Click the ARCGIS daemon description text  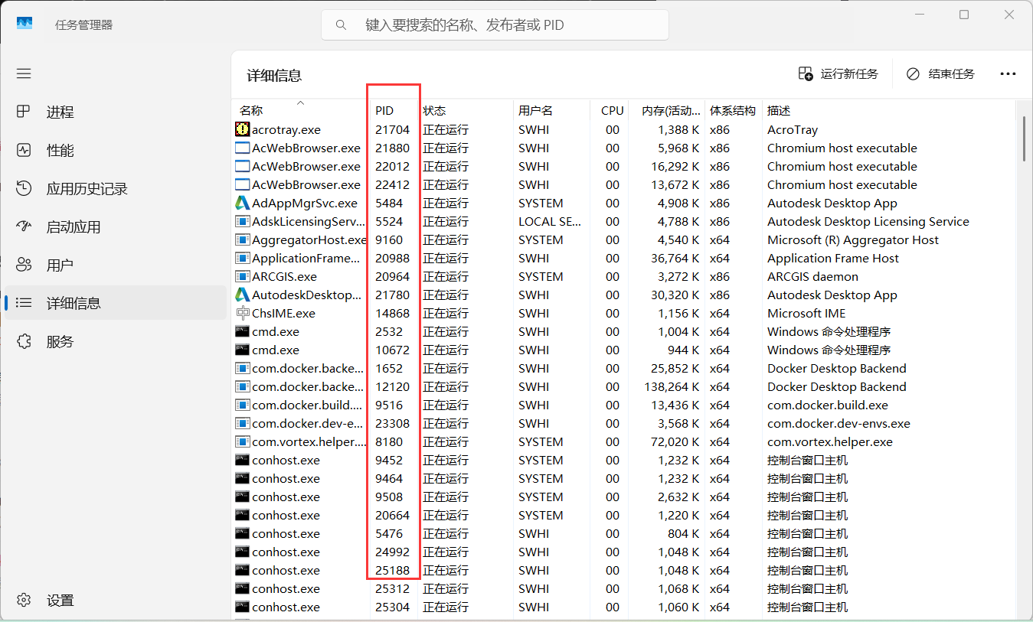pos(812,276)
